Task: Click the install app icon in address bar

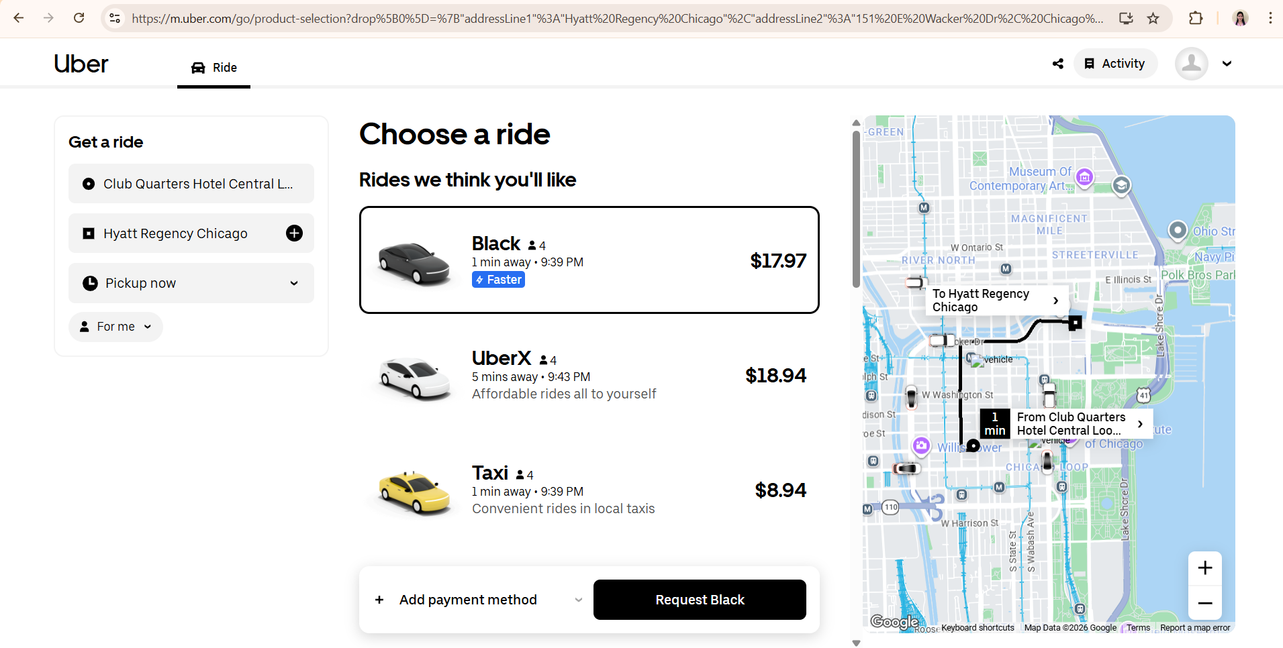Action: pos(1126,18)
